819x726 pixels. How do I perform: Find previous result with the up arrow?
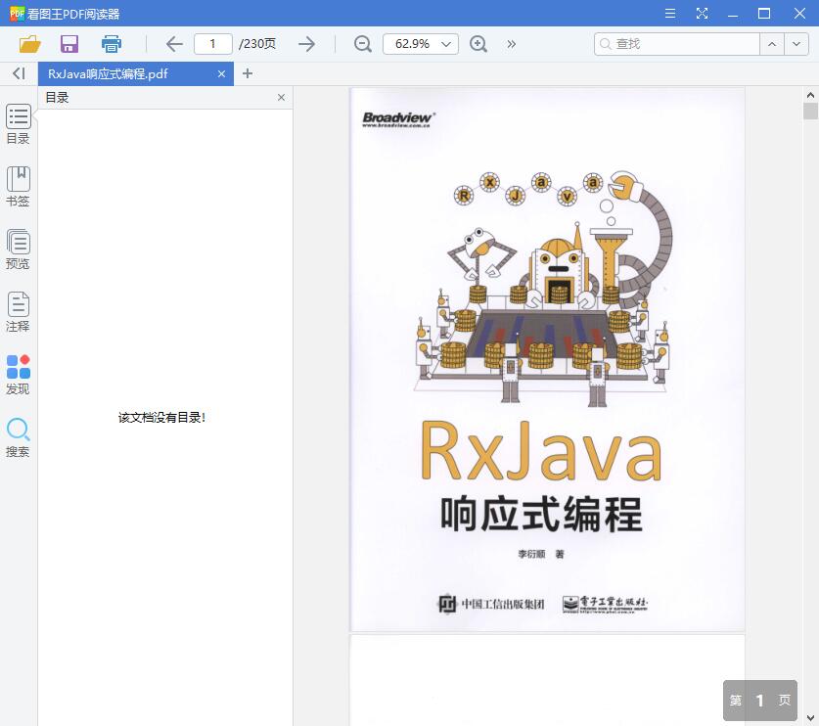point(772,44)
